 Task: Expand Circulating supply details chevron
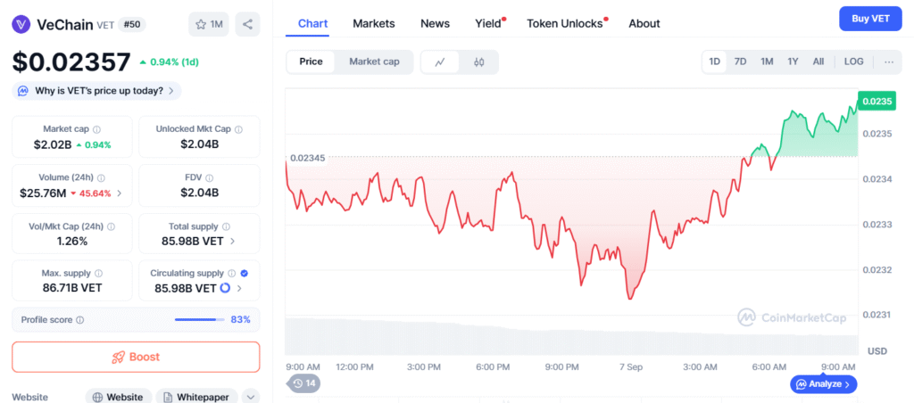click(x=239, y=288)
